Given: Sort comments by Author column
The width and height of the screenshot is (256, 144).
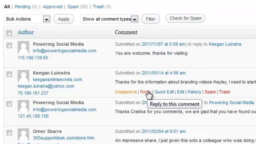Looking at the screenshot, I should (x=26, y=32).
